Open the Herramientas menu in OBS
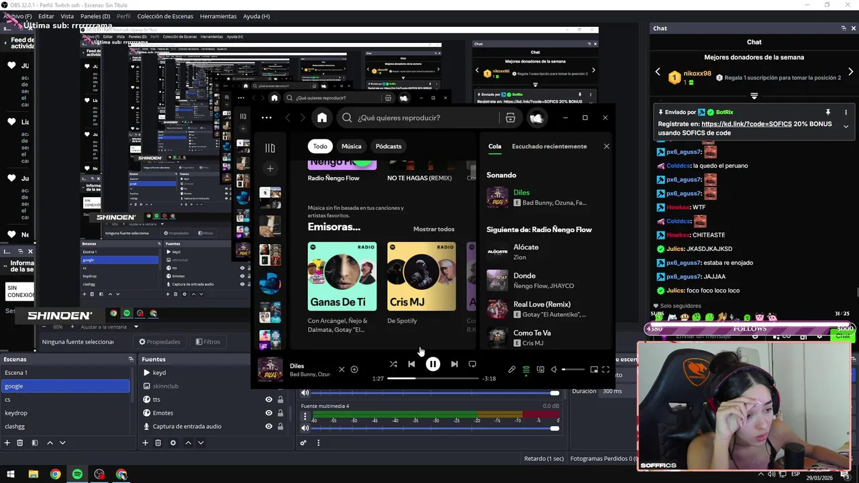 click(218, 16)
